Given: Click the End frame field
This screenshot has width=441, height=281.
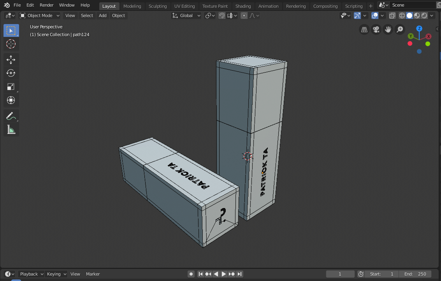Looking at the screenshot, I should coord(415,274).
